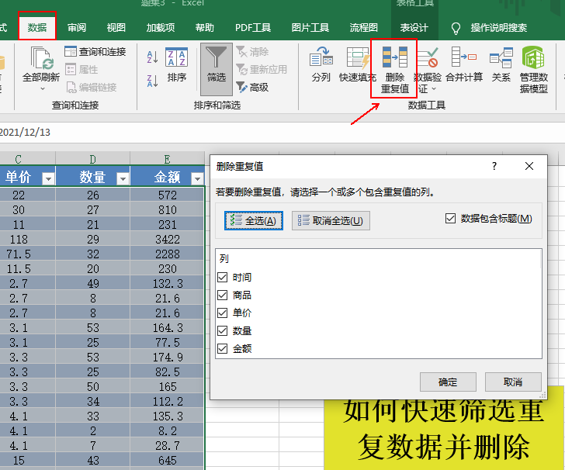Sort ascending with A to Z icon

[152, 57]
